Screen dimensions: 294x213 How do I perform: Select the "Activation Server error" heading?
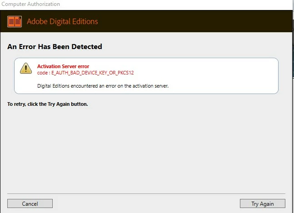point(63,66)
